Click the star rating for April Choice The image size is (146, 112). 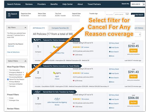tap(77, 73)
